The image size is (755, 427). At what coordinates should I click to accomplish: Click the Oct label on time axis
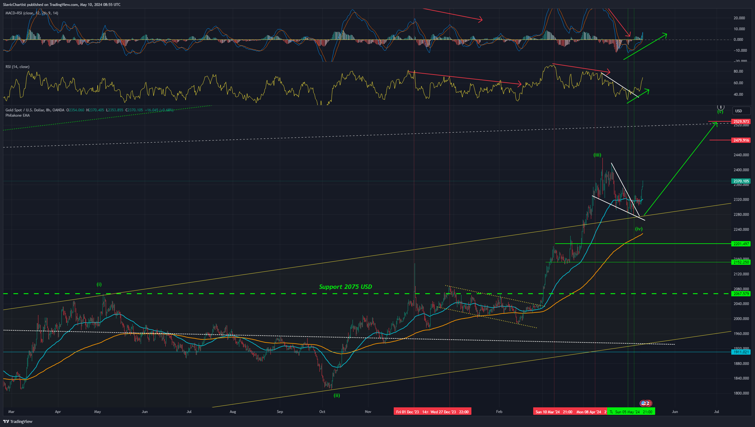coord(322,412)
